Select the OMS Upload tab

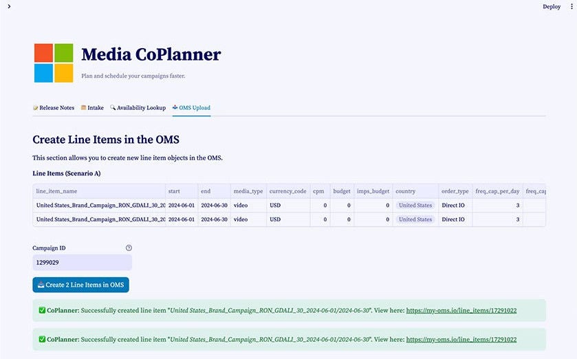click(x=191, y=108)
